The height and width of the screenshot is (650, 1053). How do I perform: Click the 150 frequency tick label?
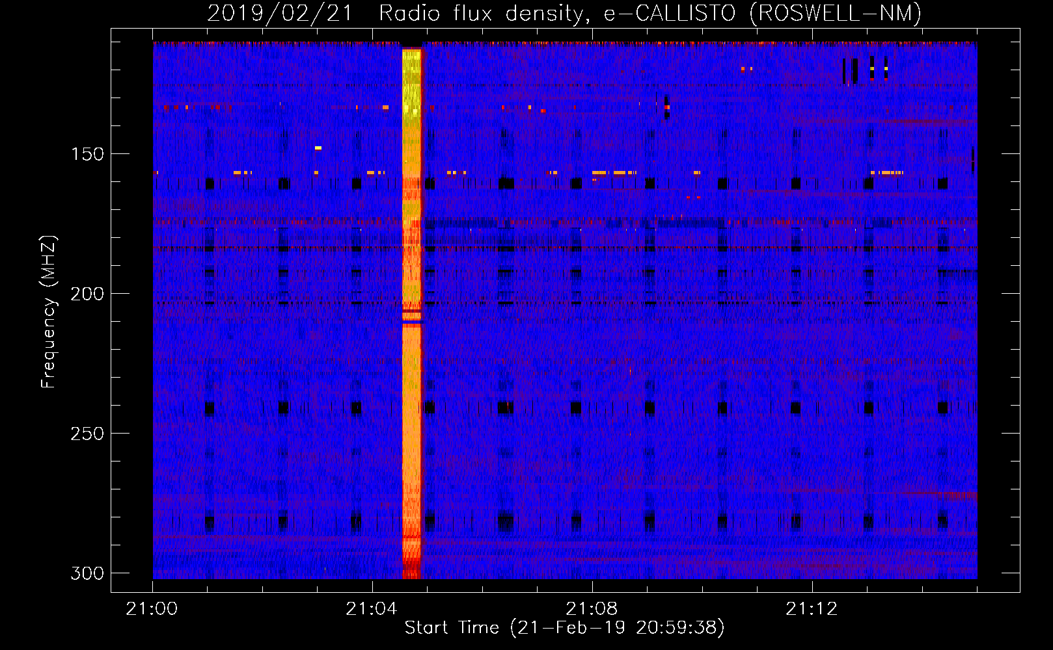coord(87,154)
